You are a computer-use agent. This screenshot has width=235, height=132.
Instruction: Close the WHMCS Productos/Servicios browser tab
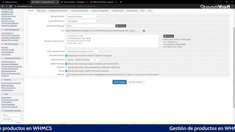58,2
